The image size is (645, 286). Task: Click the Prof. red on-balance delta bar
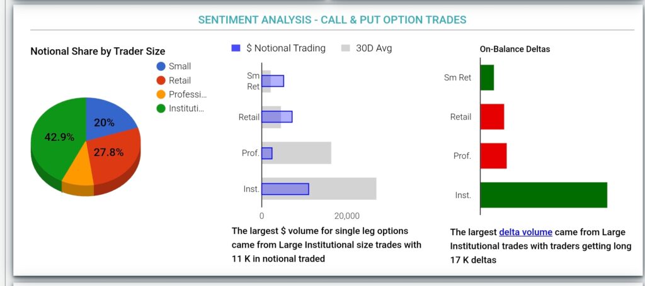coord(493,156)
